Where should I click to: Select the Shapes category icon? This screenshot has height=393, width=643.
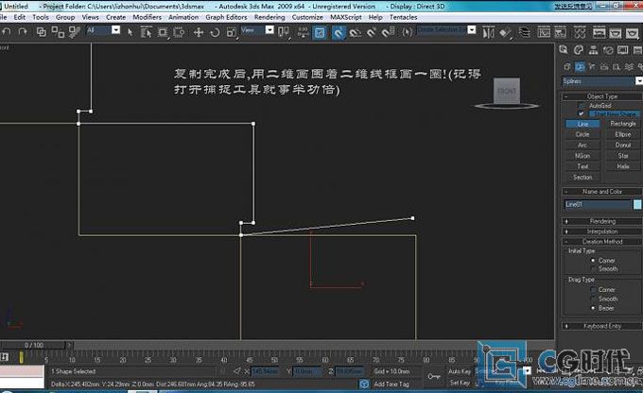pyautogui.click(x=580, y=66)
